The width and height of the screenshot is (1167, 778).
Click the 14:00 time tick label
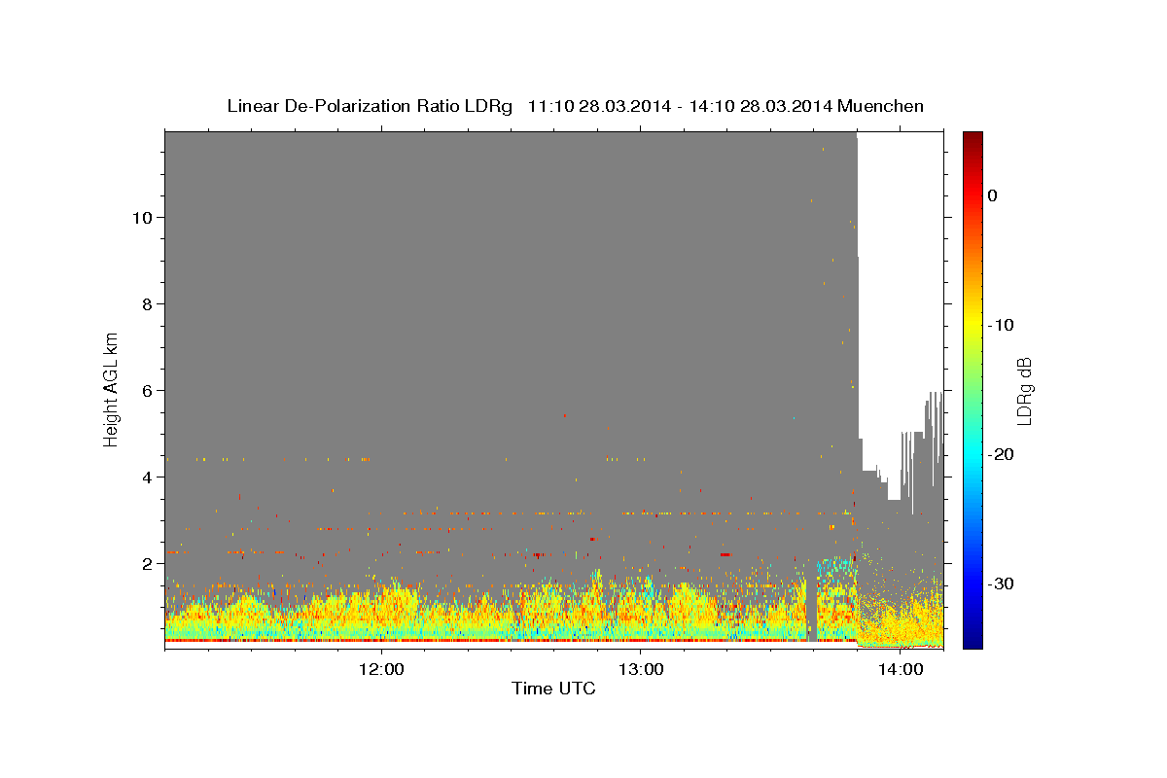901,669
